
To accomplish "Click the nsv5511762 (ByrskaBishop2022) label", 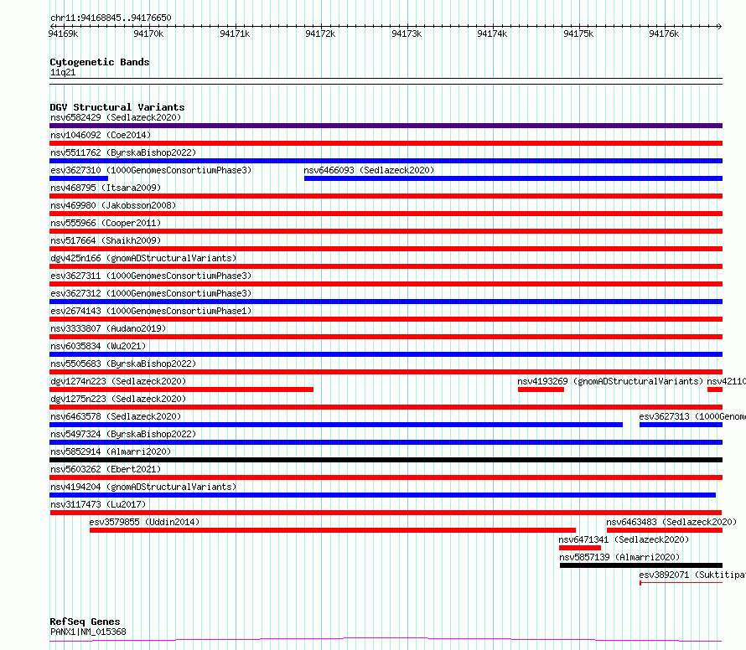I will click(123, 152).
